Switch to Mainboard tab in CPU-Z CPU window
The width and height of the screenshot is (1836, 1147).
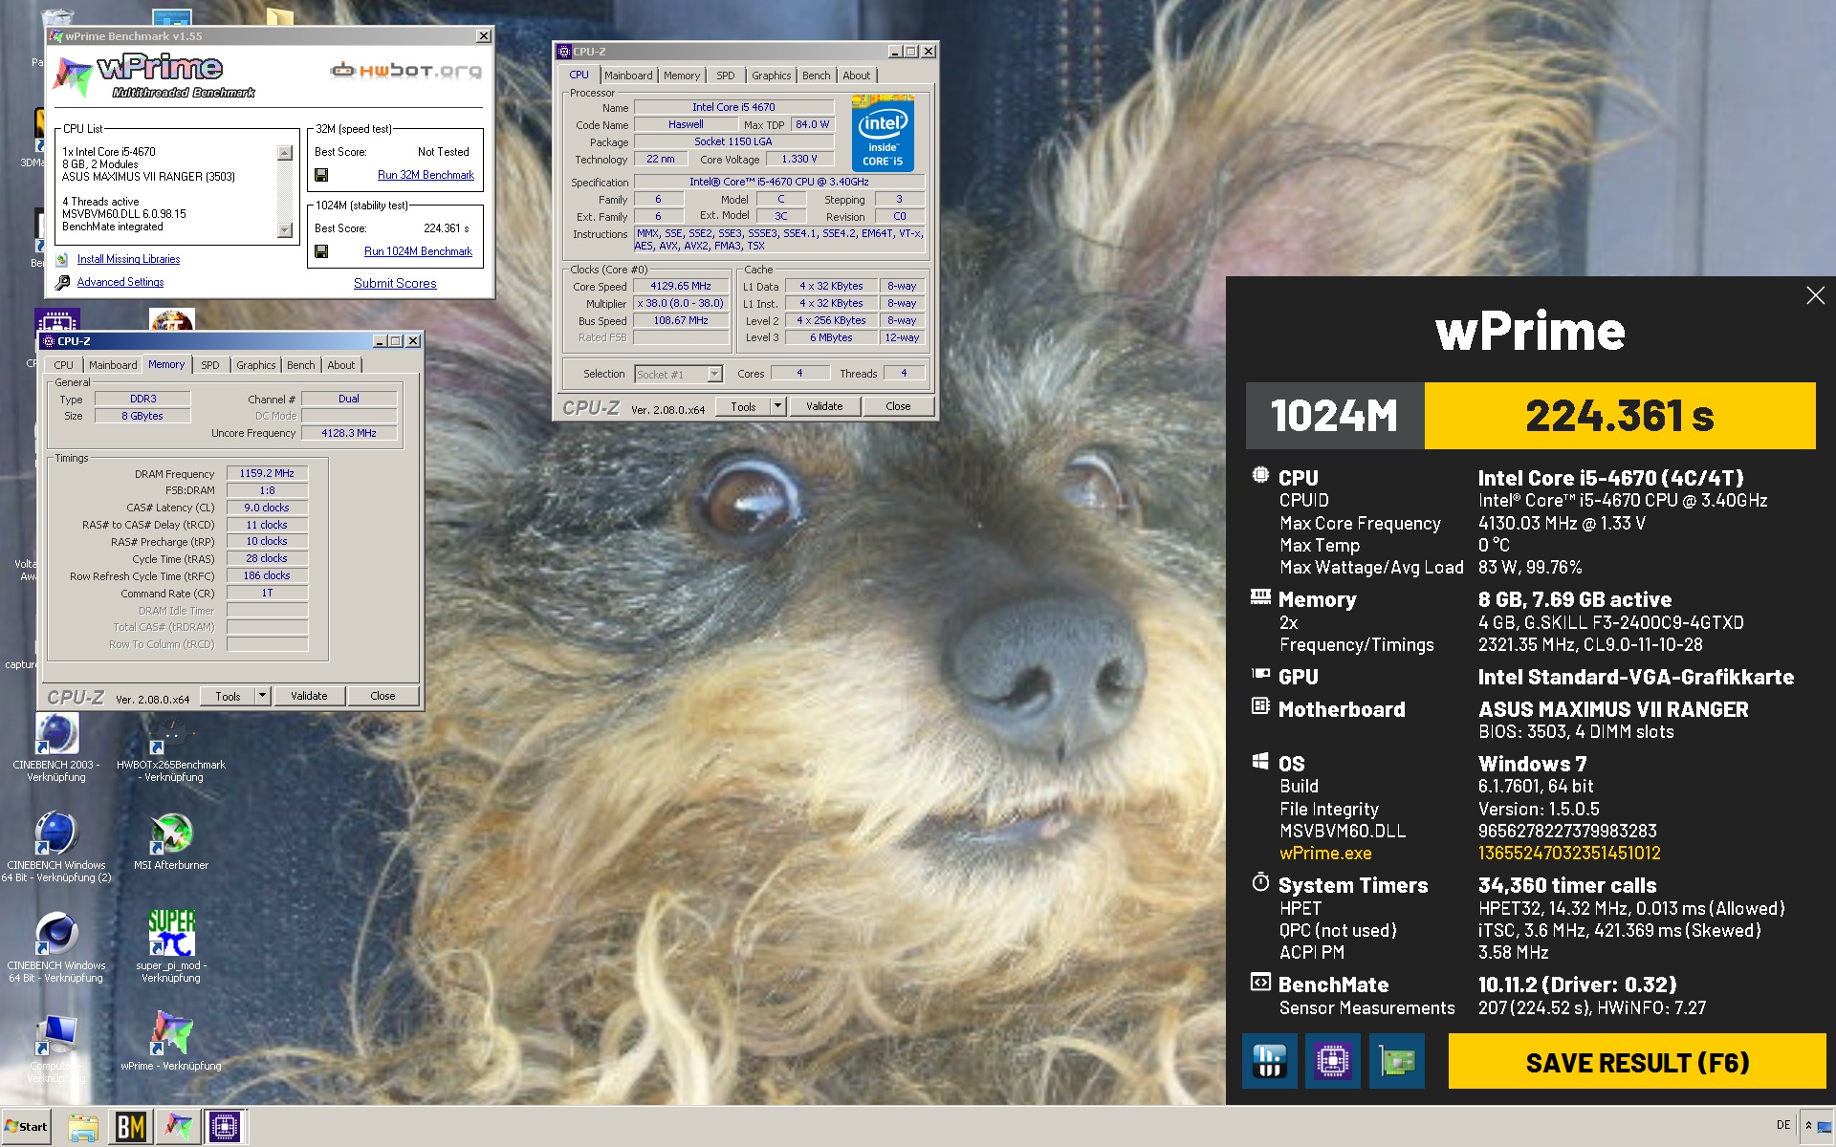click(628, 76)
